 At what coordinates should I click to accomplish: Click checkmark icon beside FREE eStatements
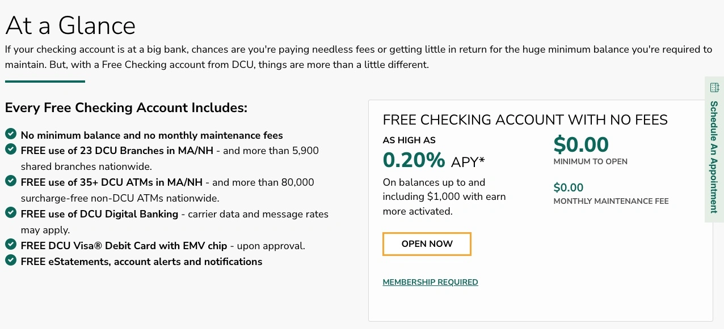pos(10,260)
